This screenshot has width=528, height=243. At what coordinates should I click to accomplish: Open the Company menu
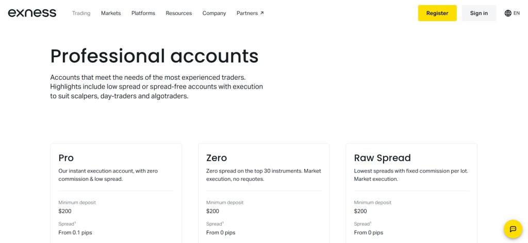(x=214, y=13)
